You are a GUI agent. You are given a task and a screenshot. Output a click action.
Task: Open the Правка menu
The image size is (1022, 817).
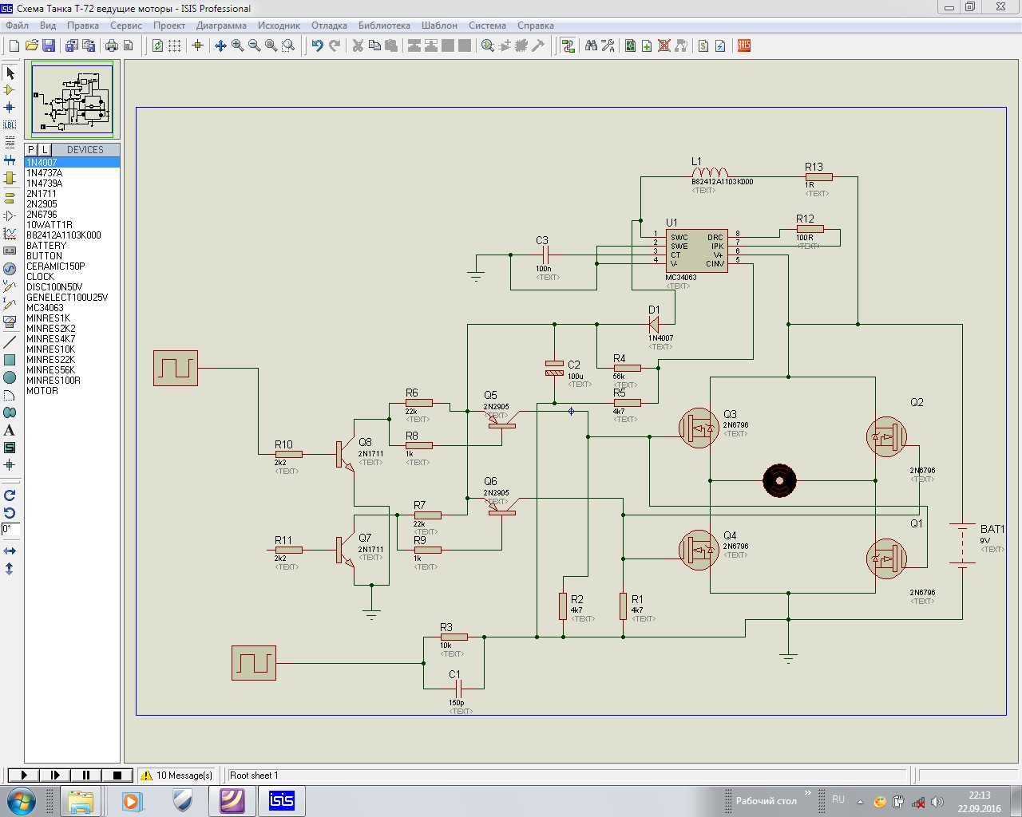pos(83,26)
